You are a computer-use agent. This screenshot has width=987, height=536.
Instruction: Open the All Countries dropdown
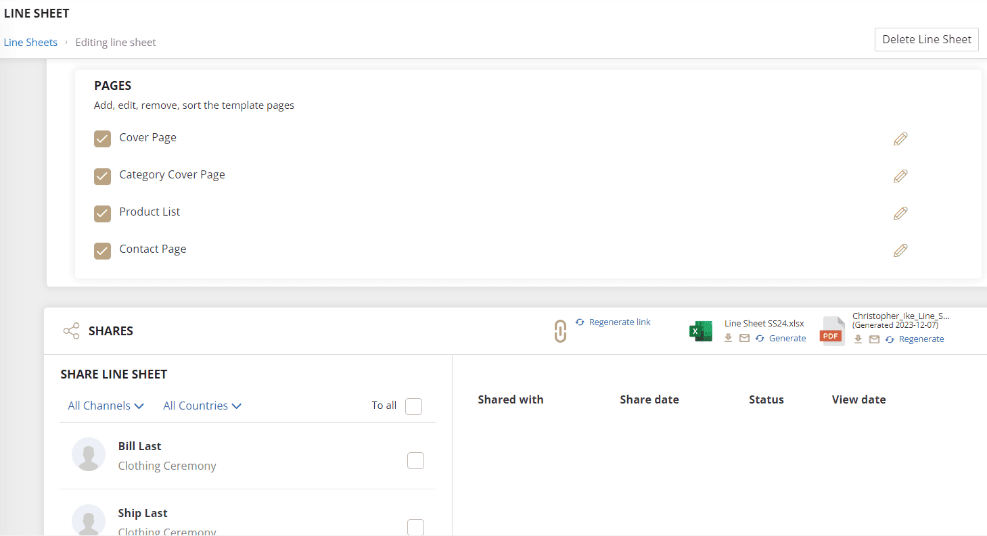click(202, 406)
